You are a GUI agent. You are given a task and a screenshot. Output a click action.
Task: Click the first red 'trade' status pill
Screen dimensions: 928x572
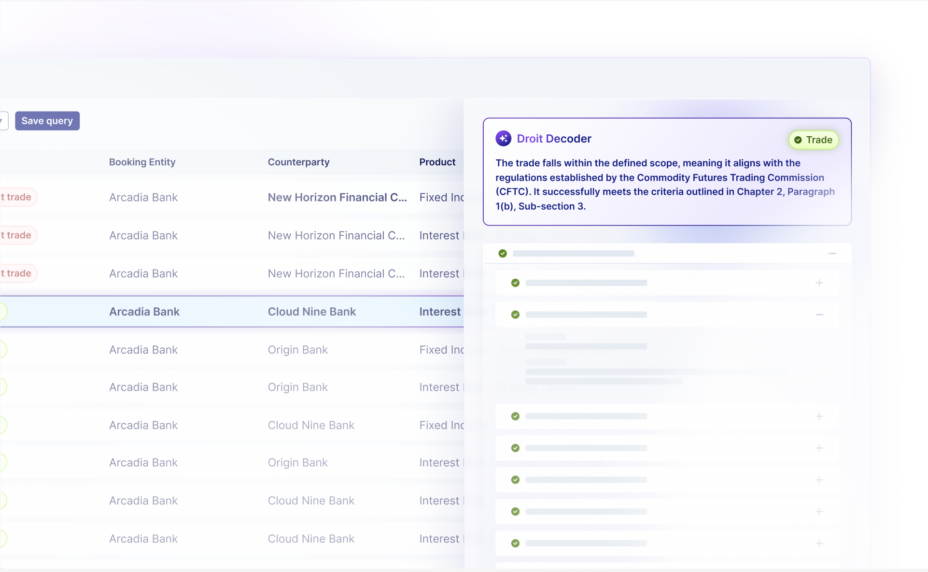18,197
